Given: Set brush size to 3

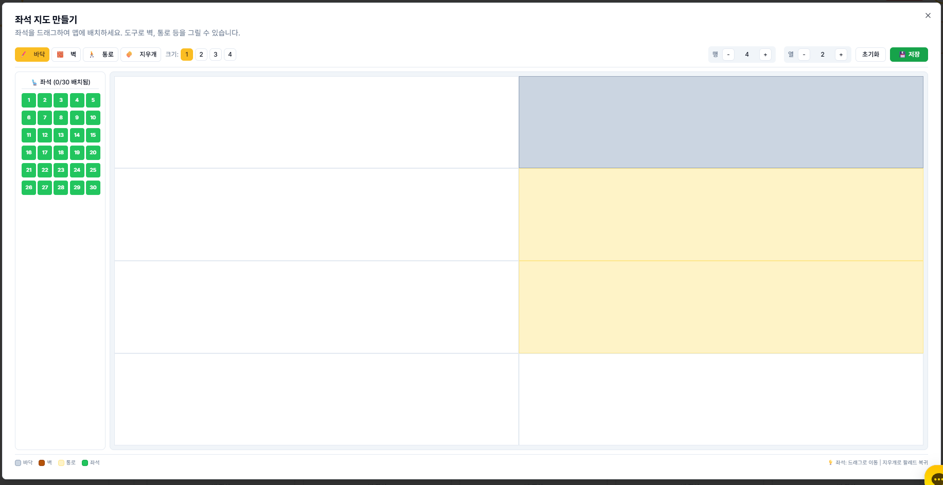Looking at the screenshot, I should click(216, 55).
